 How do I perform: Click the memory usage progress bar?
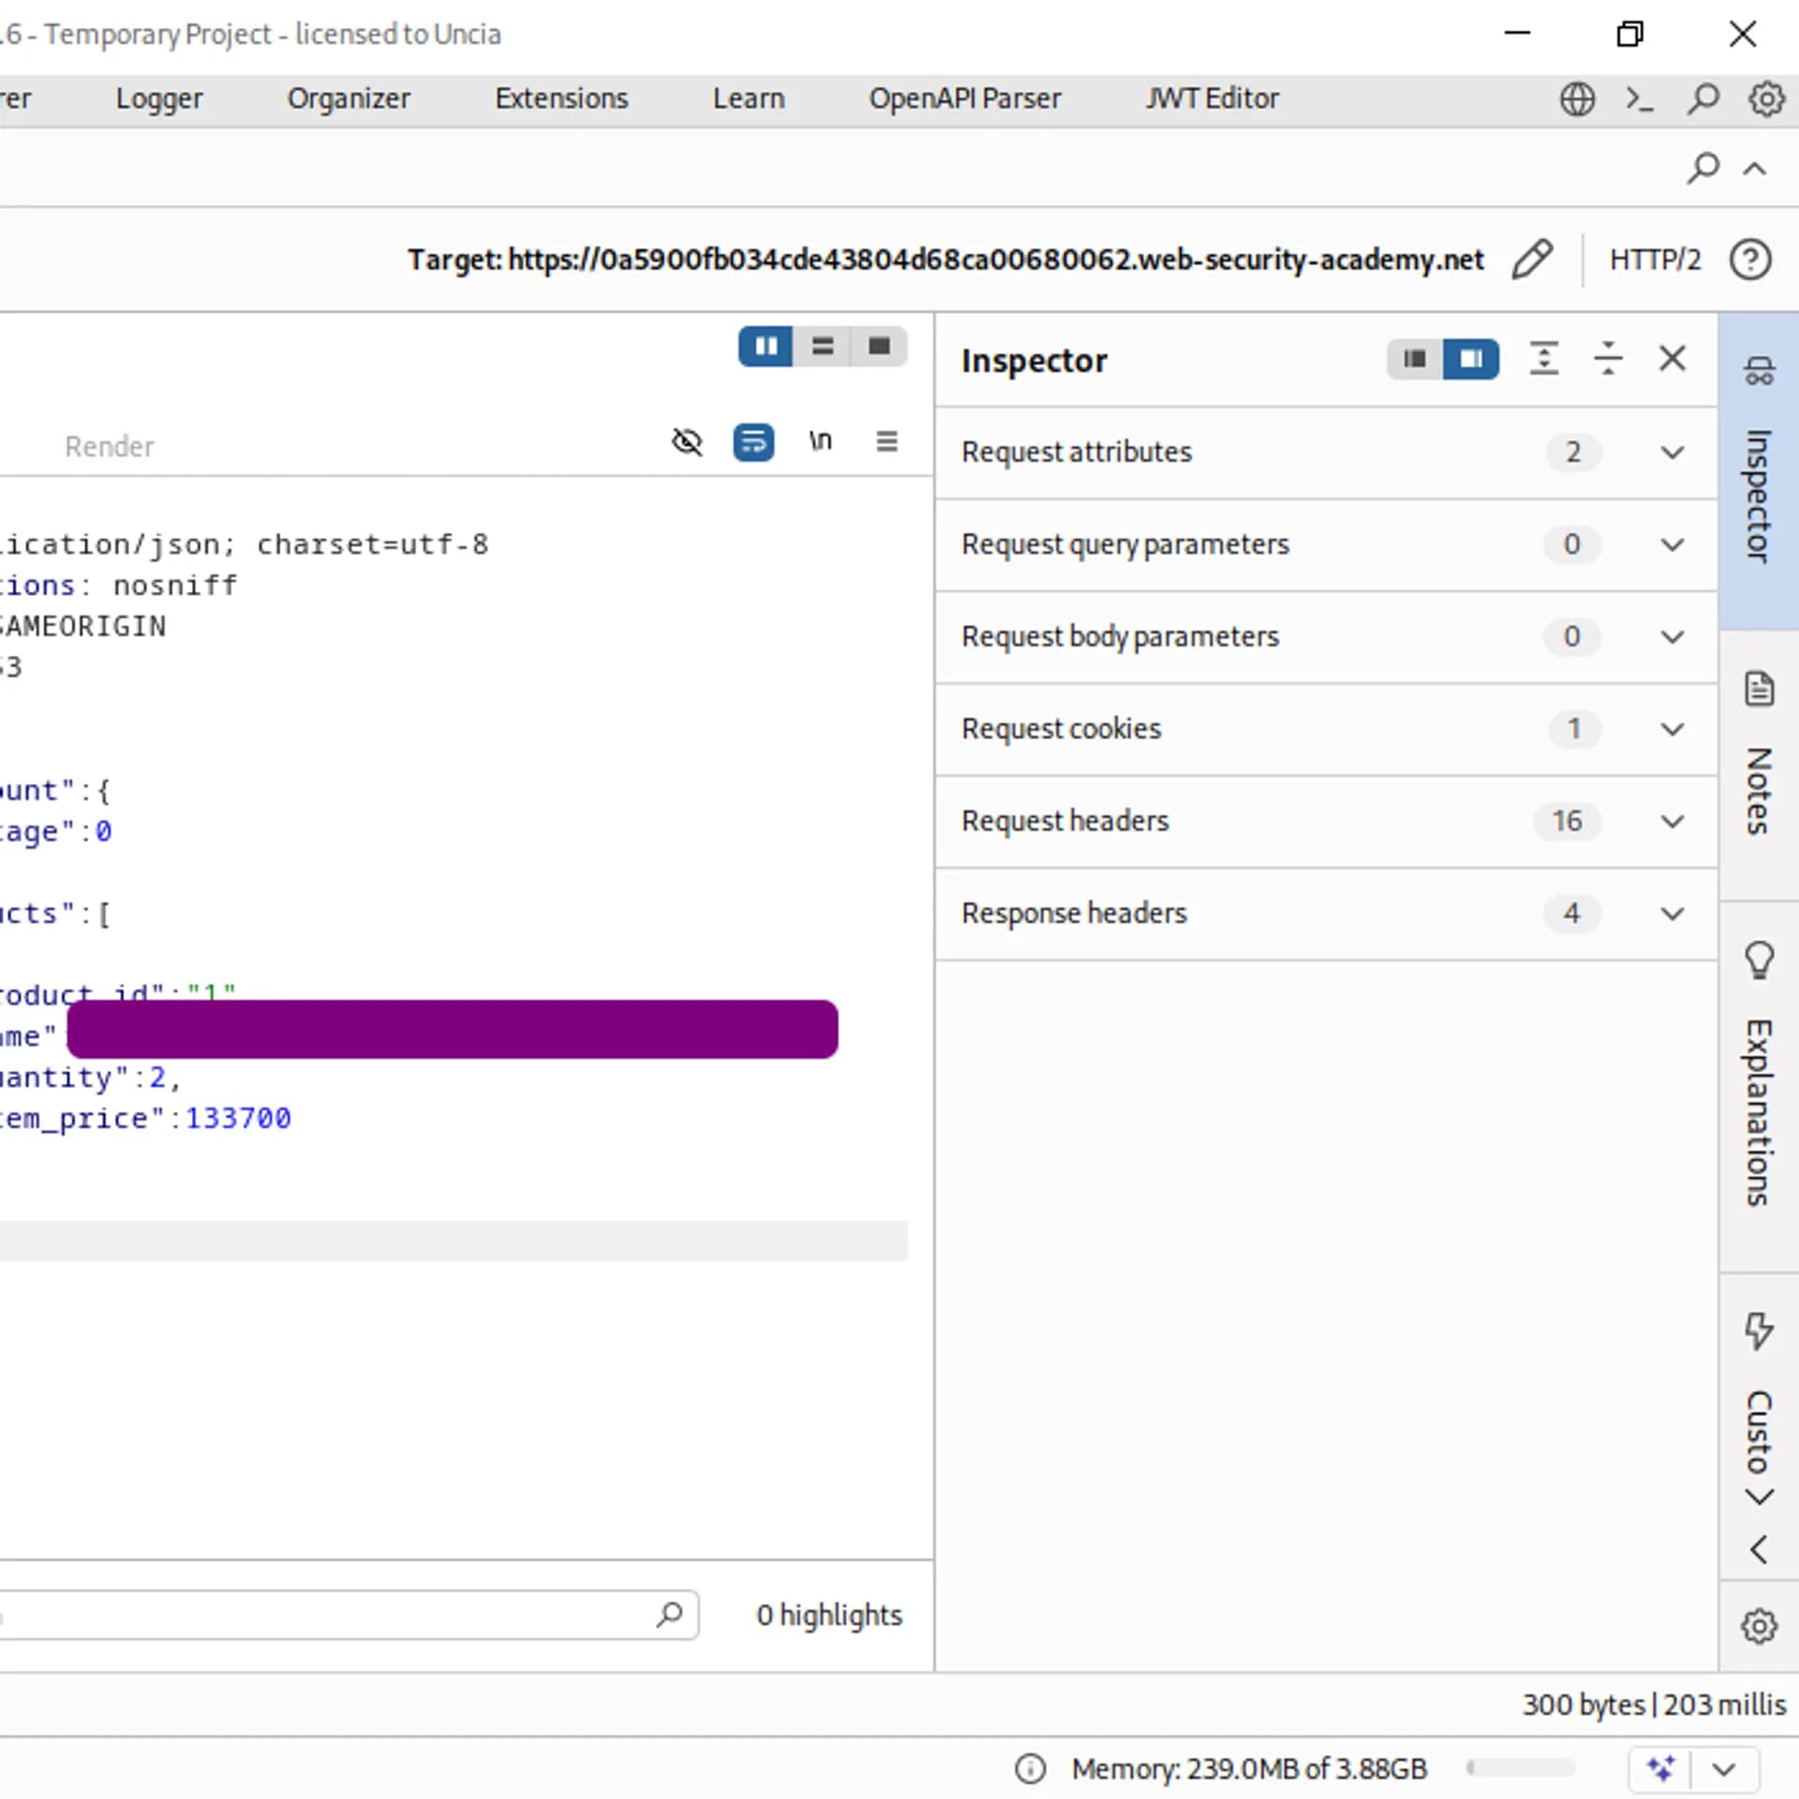pos(1521,1768)
